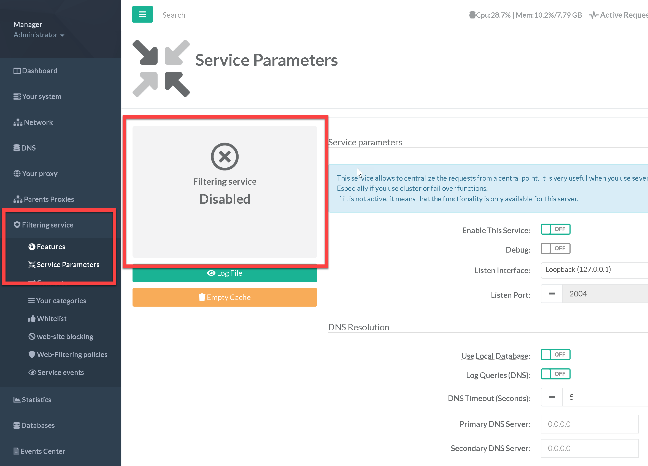Open the Listen Interface combo box
The width and height of the screenshot is (648, 466).
594,270
